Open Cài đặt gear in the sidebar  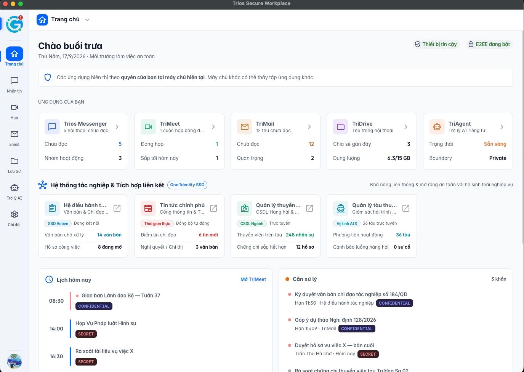(14, 218)
